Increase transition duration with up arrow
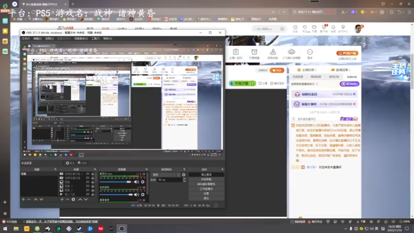The width and height of the screenshot is (414, 233). 184,179
